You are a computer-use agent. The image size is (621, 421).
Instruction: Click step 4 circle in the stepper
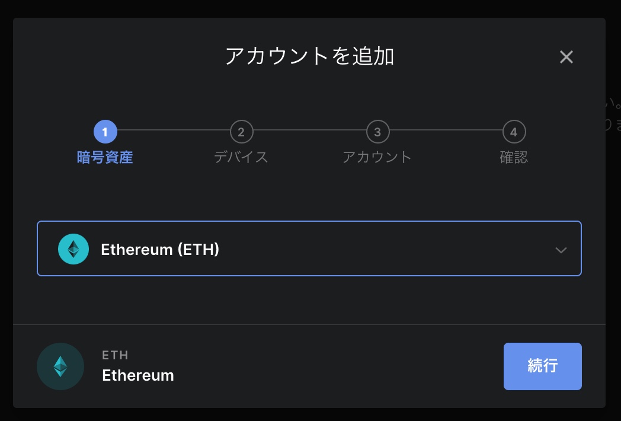(x=514, y=132)
